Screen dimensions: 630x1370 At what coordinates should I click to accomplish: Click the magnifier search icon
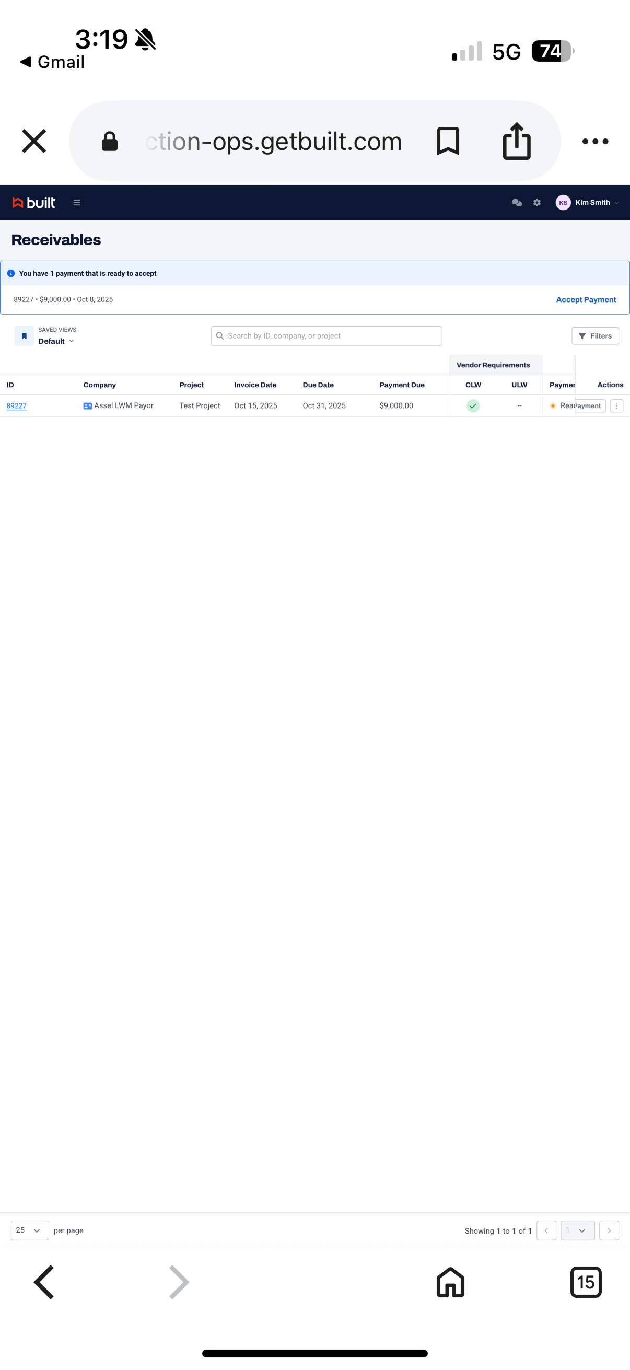click(219, 335)
